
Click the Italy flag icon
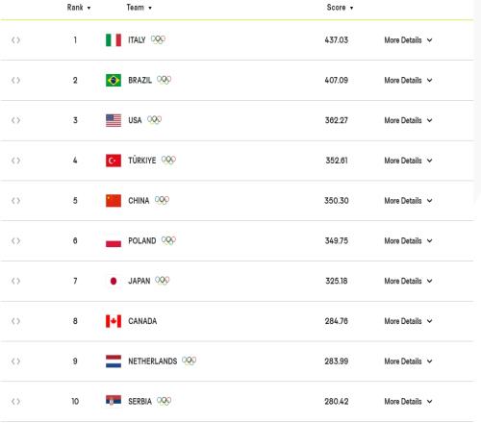[114, 40]
